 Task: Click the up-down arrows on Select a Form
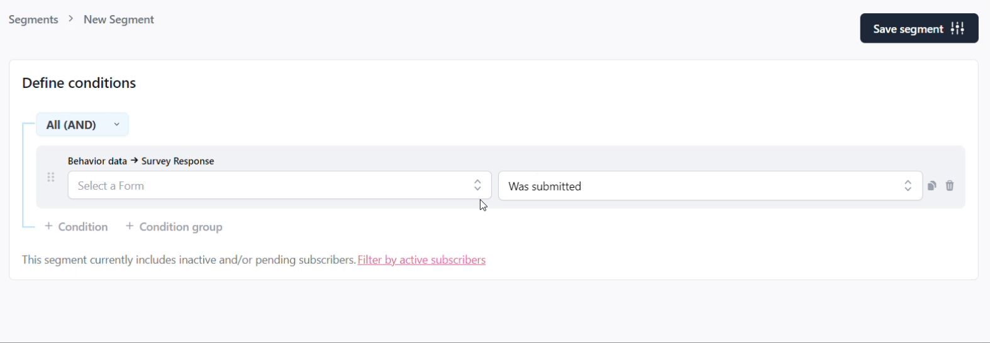point(477,185)
